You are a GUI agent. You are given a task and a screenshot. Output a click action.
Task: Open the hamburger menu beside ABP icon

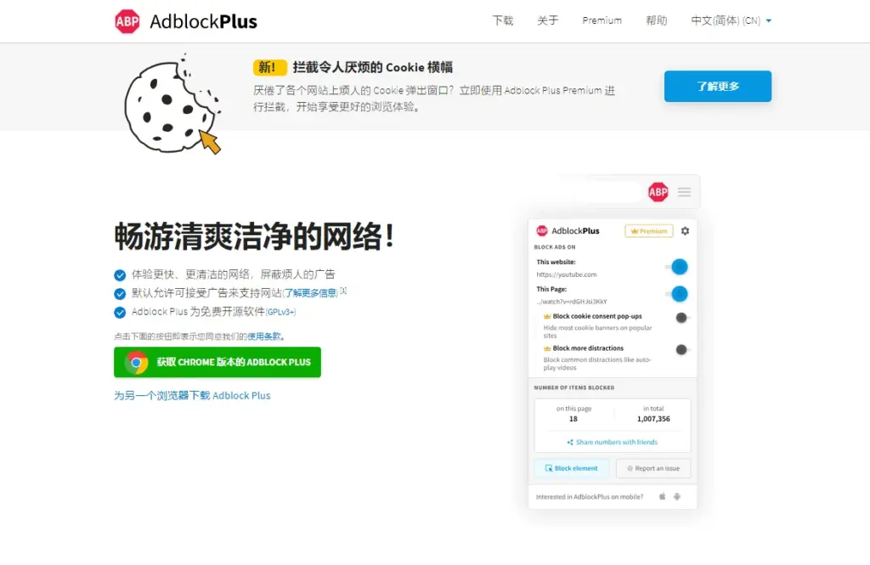point(684,192)
